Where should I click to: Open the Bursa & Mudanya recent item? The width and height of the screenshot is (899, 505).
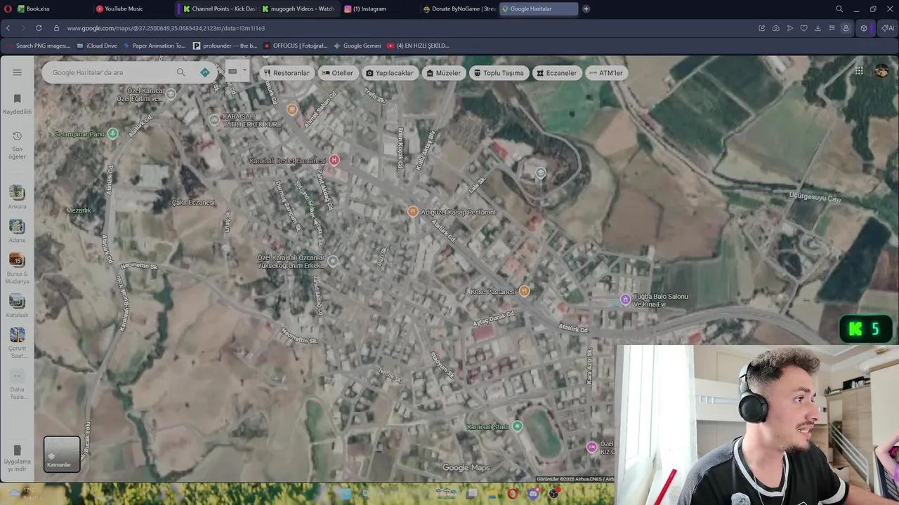(17, 269)
